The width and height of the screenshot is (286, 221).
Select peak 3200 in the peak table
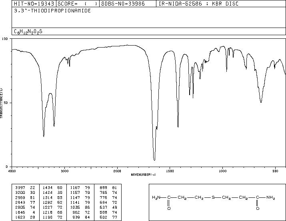pos(20,193)
